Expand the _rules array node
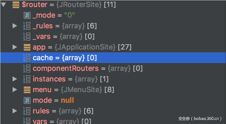This screenshot has height=124, width=226. [15, 26]
